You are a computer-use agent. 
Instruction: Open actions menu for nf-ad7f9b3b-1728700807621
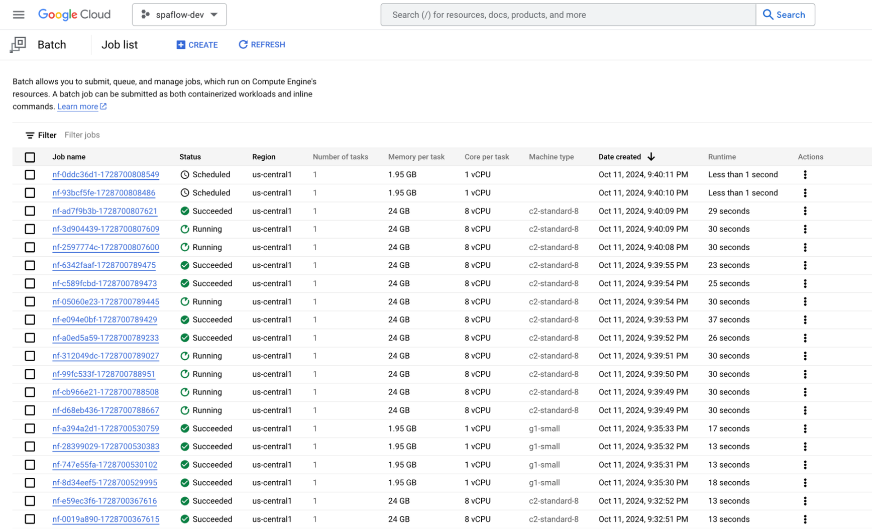[805, 211]
